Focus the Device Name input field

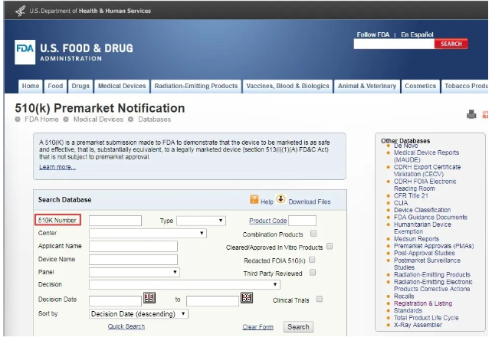(133, 260)
